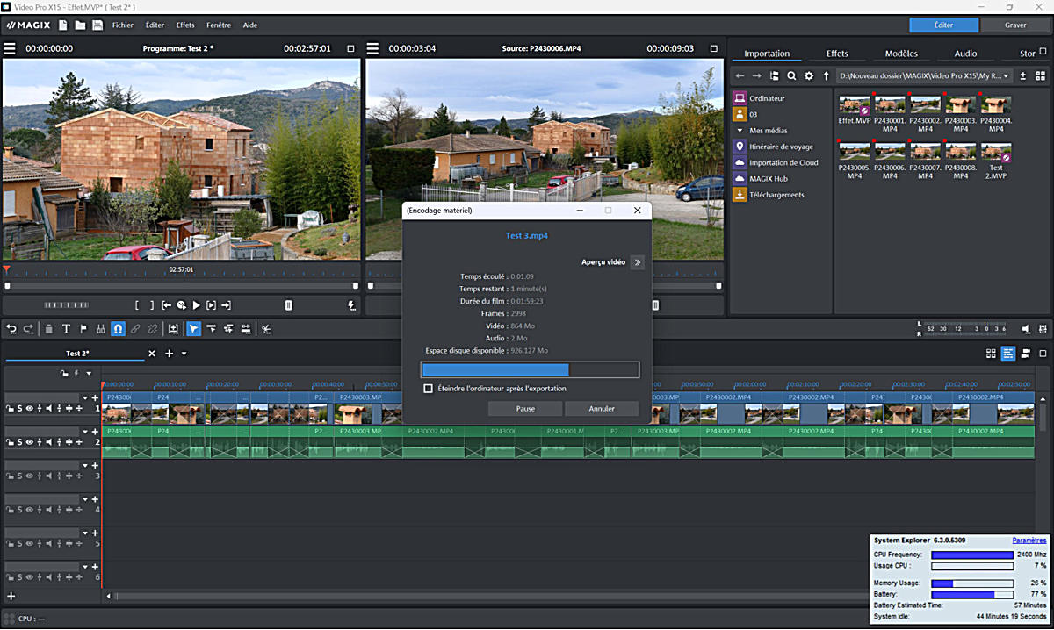The width and height of the screenshot is (1054, 630).
Task: Click the export progress bar
Action: 530,369
